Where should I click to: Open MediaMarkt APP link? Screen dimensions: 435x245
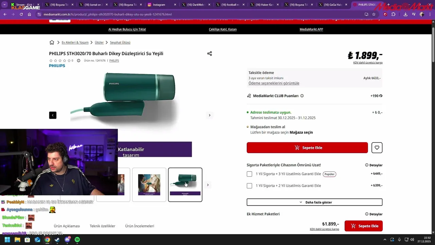coord(311,29)
